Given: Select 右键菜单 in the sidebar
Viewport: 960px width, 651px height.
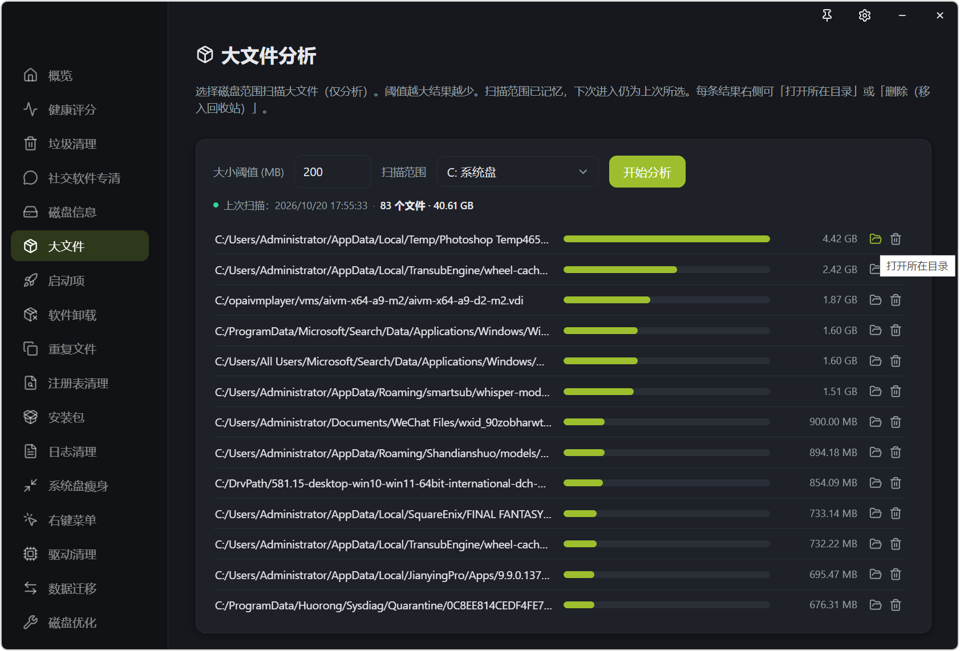Looking at the screenshot, I should point(80,520).
